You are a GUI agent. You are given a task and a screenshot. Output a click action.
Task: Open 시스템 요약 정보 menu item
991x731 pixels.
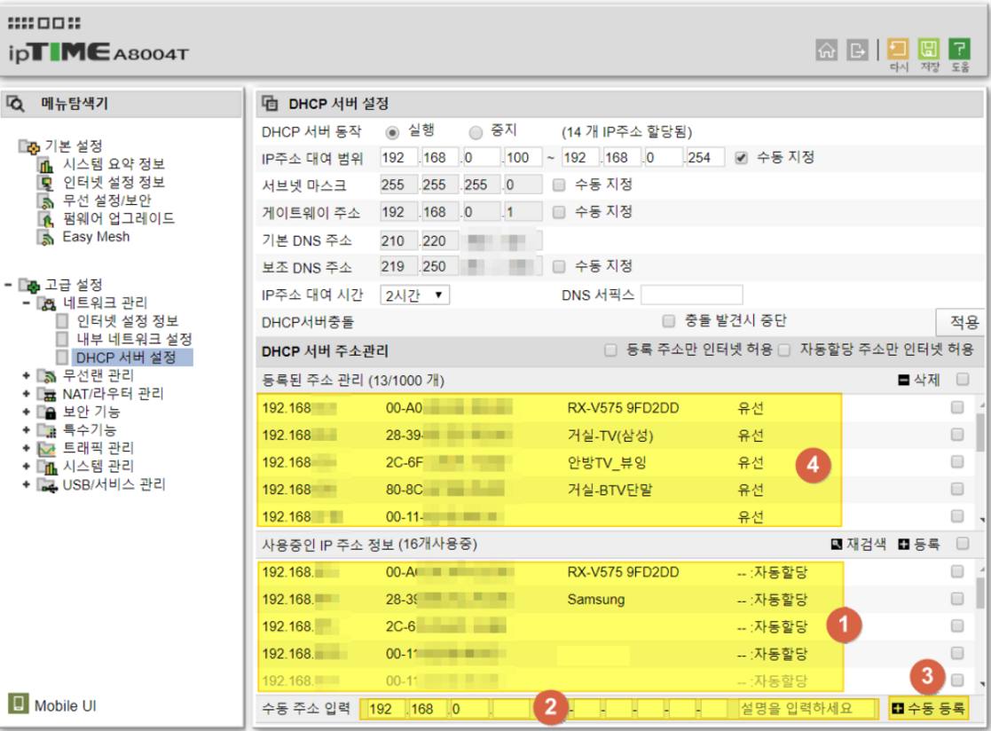(x=113, y=164)
